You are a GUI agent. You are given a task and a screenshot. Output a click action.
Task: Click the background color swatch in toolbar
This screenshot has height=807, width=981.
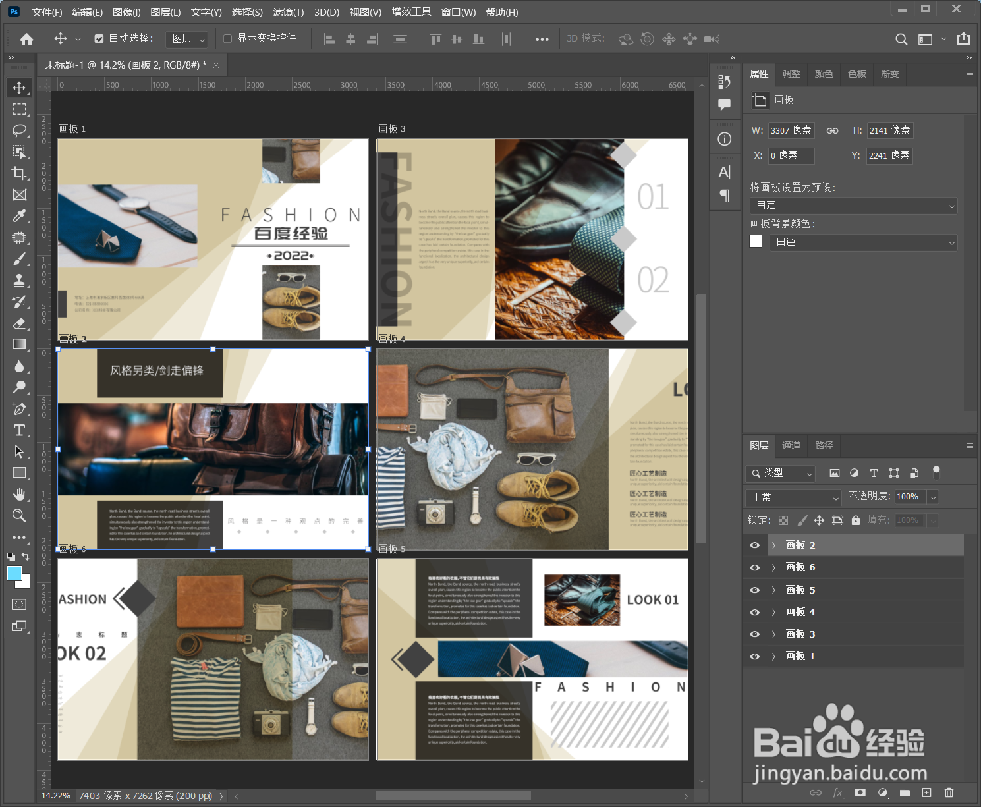(26, 583)
